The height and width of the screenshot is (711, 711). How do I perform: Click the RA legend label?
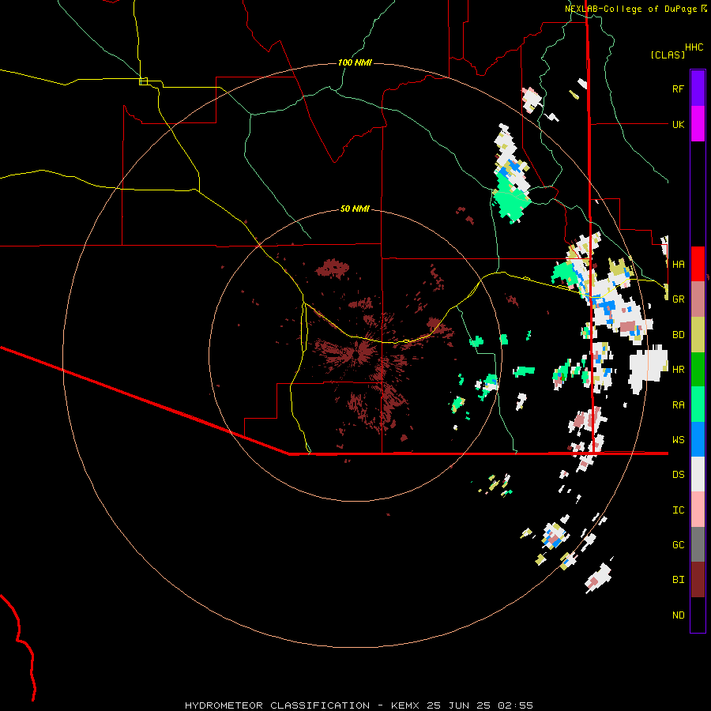(678, 404)
